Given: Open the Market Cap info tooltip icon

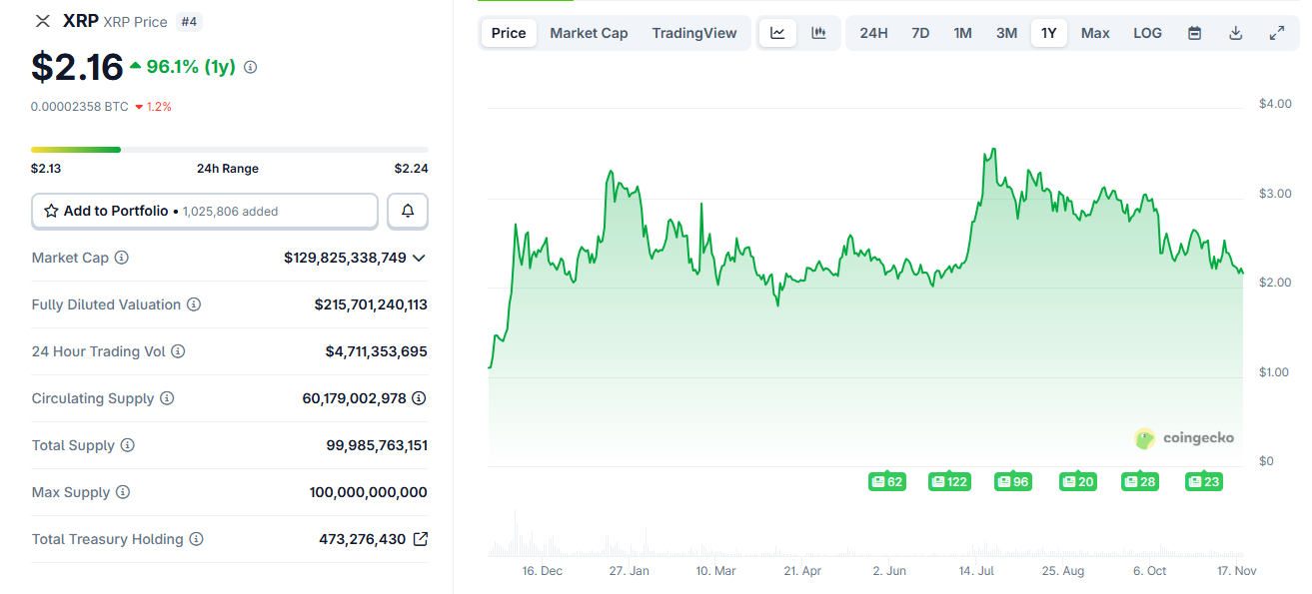Looking at the screenshot, I should pyautogui.click(x=122, y=258).
